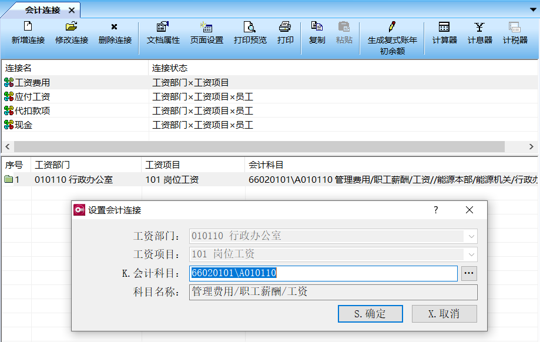Open the 工资项目 salary item dropdown

click(472, 254)
